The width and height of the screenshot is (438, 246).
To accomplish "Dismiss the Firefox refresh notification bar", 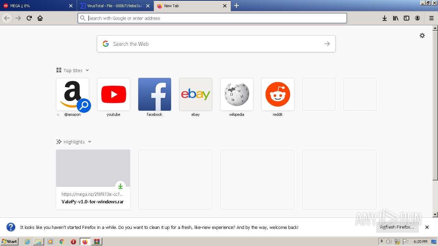I will (427, 227).
